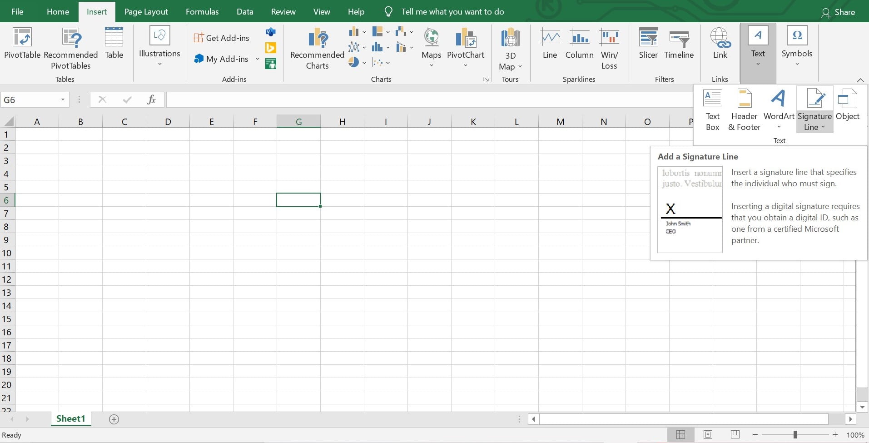Open the Name Box dropdown

pos(63,100)
